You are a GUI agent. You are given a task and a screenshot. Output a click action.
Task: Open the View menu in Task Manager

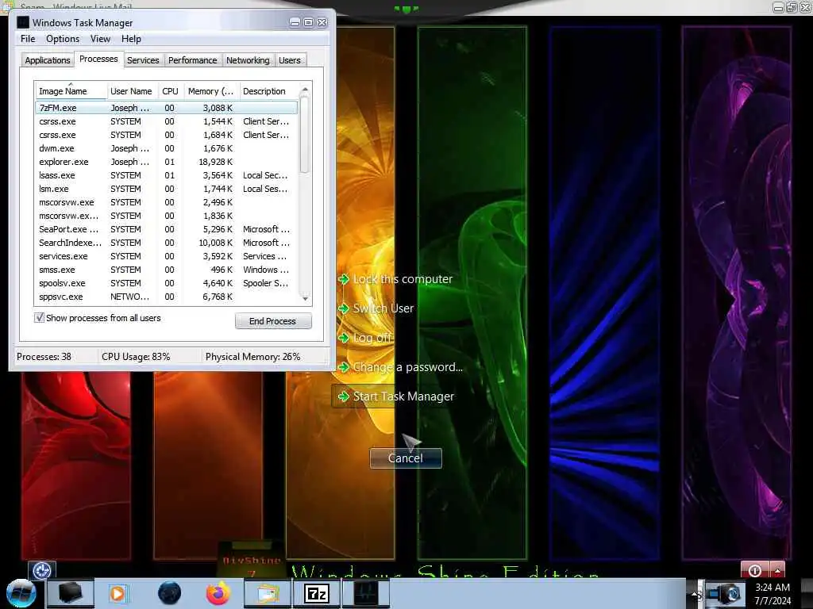100,39
